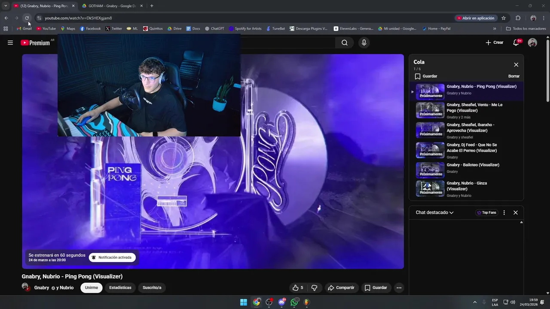Open account avatar menu in YouTube header
Screen dimensions: 550x309
coord(532,42)
